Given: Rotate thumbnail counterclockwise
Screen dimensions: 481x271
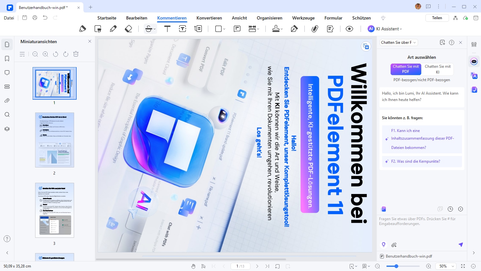Looking at the screenshot, I should pos(56,54).
